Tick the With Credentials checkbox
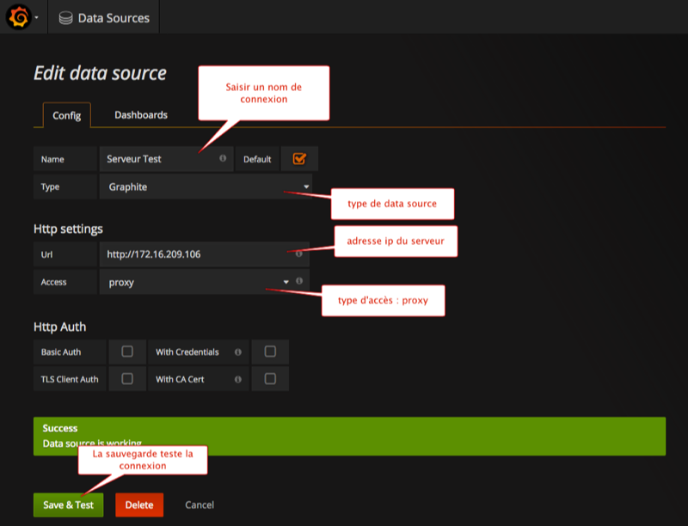688x526 pixels. click(x=270, y=352)
